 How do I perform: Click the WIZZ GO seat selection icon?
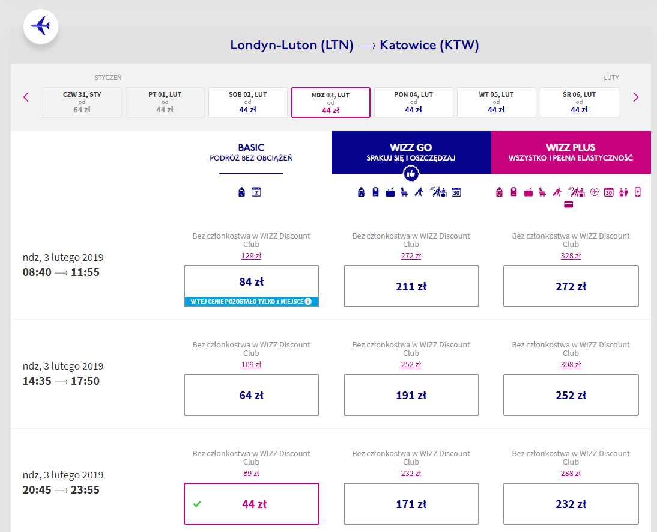coord(404,192)
